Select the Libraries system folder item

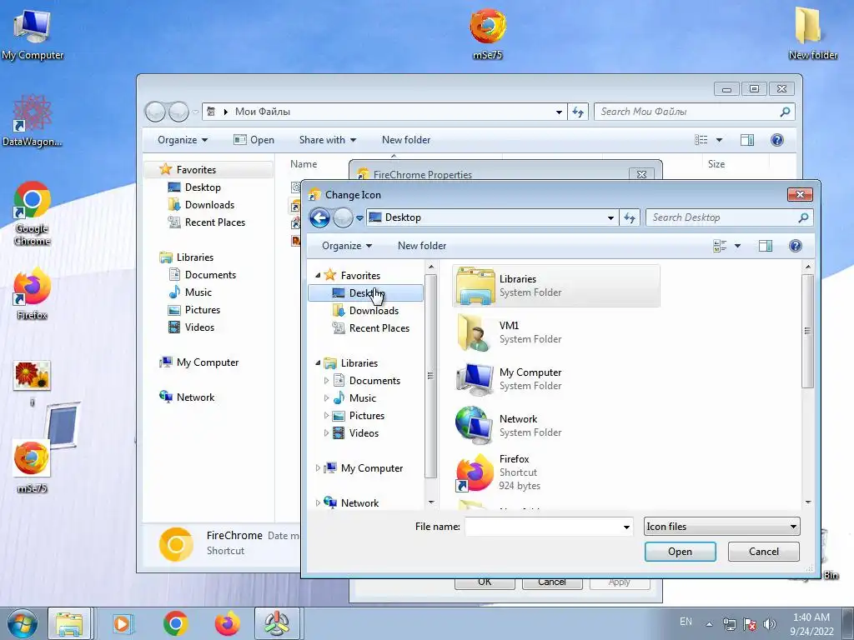[556, 286]
